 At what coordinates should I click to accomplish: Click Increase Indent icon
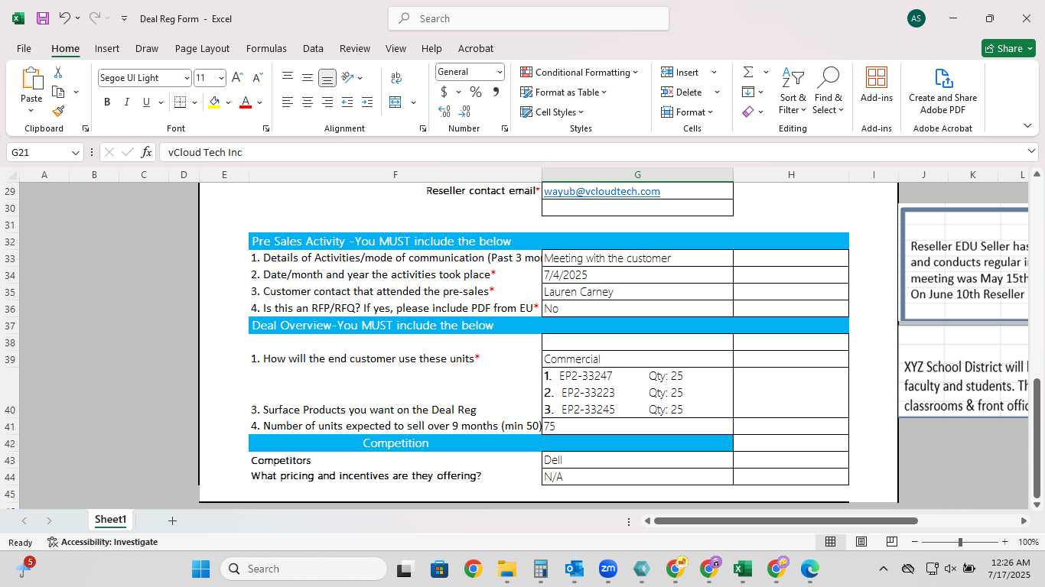click(x=367, y=102)
